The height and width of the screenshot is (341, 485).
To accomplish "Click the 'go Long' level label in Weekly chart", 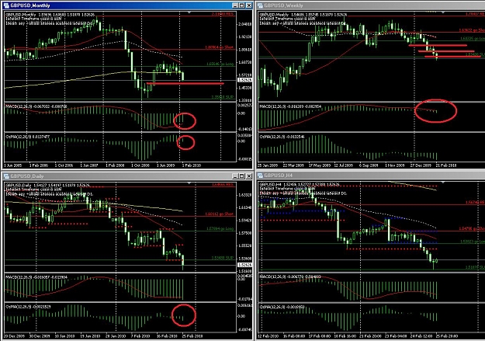I will coord(473,38).
